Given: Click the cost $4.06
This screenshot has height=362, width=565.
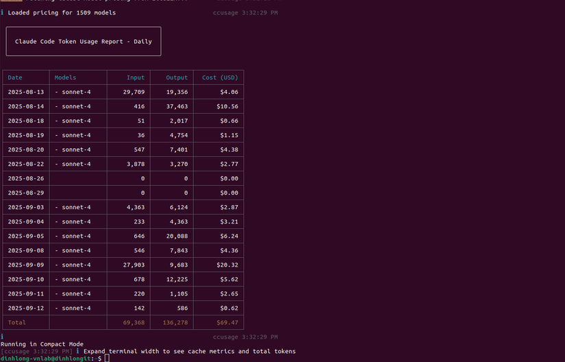Looking at the screenshot, I should coord(229,92).
